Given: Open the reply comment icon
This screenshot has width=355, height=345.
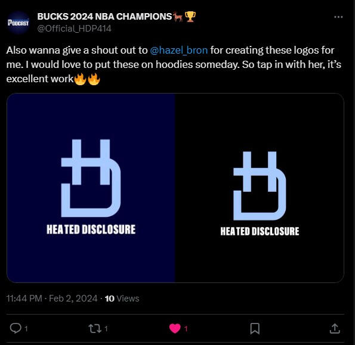Looking at the screenshot, I should click(16, 328).
